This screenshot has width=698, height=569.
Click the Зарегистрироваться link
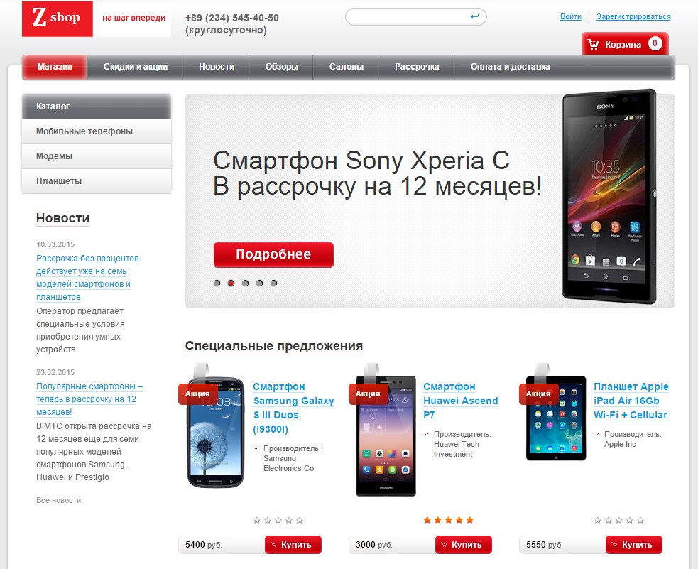(633, 16)
